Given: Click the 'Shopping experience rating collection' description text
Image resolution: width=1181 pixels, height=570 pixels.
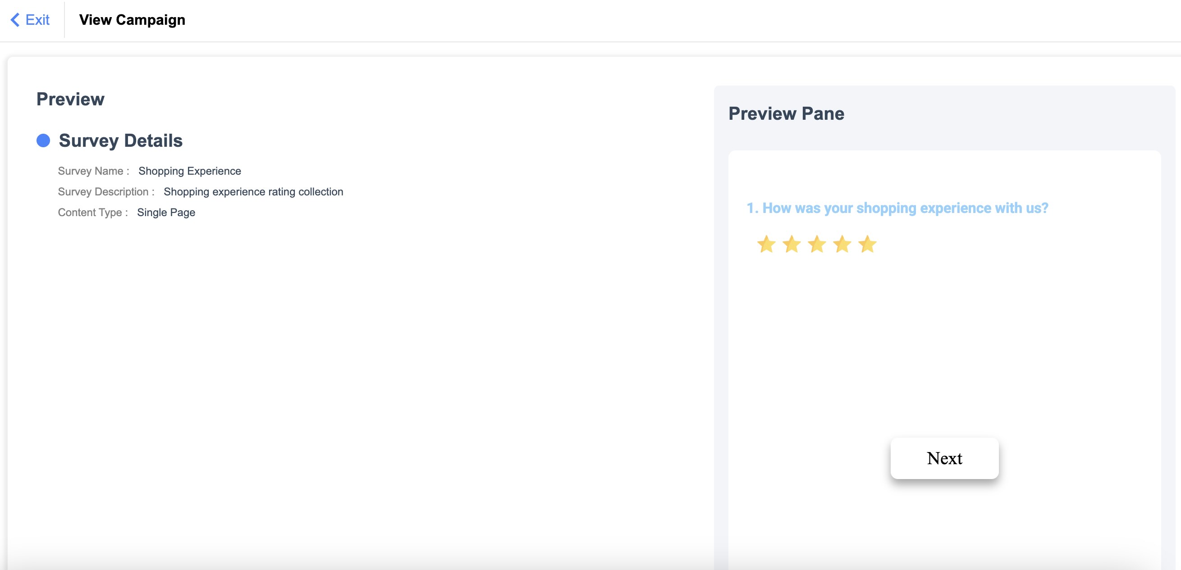Looking at the screenshot, I should 253,191.
